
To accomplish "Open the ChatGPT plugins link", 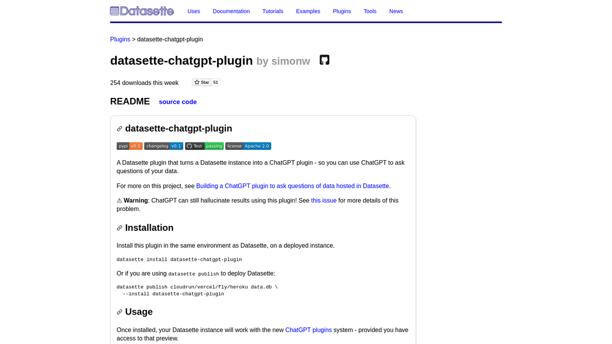I will click(308, 330).
